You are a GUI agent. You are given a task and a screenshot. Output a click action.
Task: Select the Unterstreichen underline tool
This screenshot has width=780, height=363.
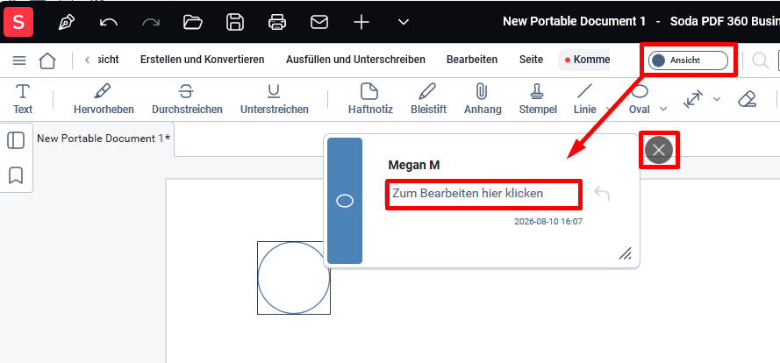click(274, 99)
